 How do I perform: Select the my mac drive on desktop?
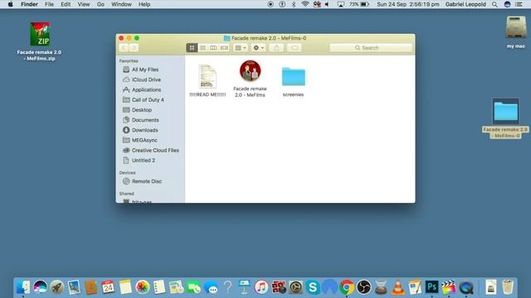[x=515, y=32]
